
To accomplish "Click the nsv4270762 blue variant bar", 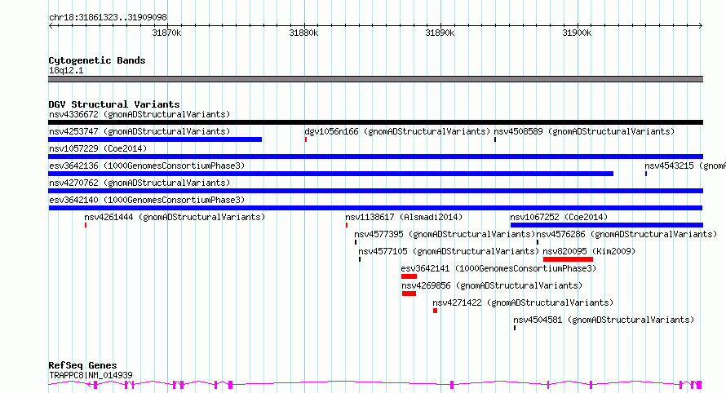I will tap(375, 191).
